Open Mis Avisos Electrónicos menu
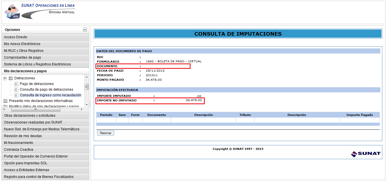The width and height of the screenshot is (386, 181). click(x=45, y=44)
